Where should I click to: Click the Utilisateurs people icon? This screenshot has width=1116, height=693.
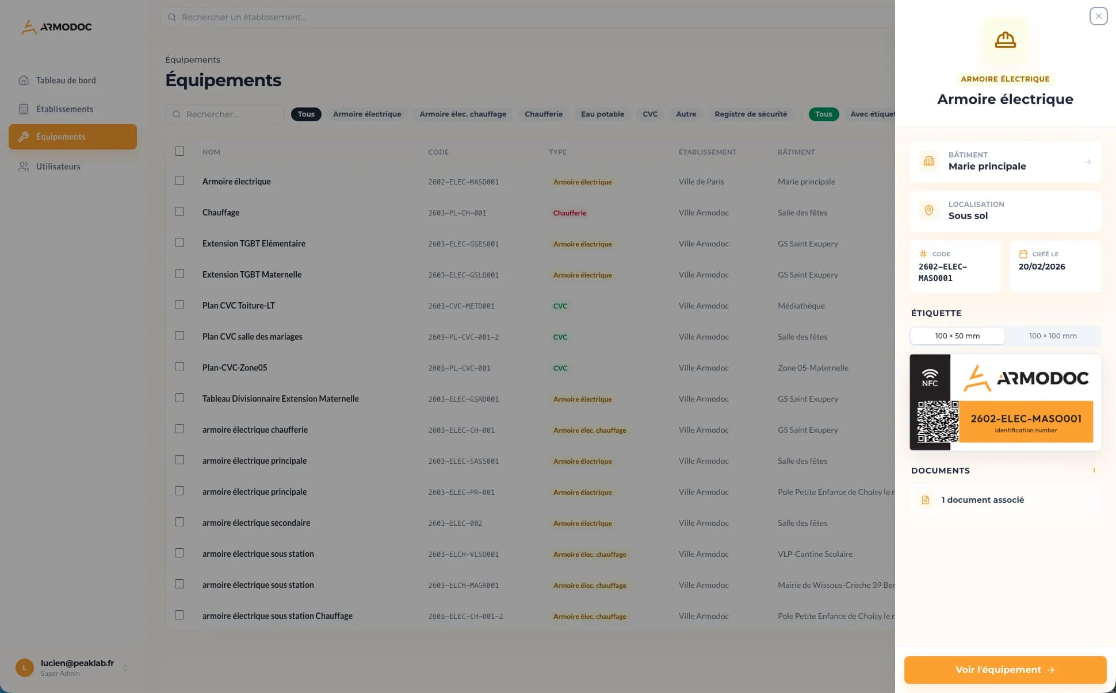[24, 167]
